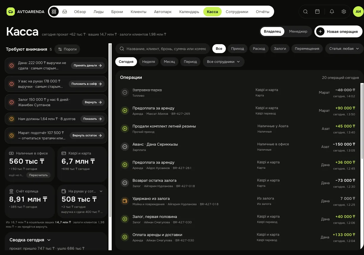The width and height of the screenshot is (364, 255).
Task: Click the AVTOARENDA car logo
Action: (x=11, y=12)
